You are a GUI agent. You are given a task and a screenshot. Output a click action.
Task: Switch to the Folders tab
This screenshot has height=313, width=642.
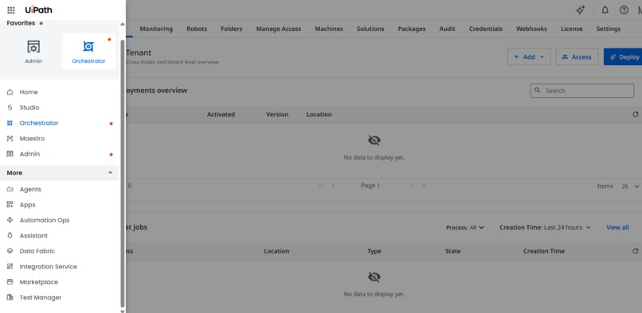point(231,29)
